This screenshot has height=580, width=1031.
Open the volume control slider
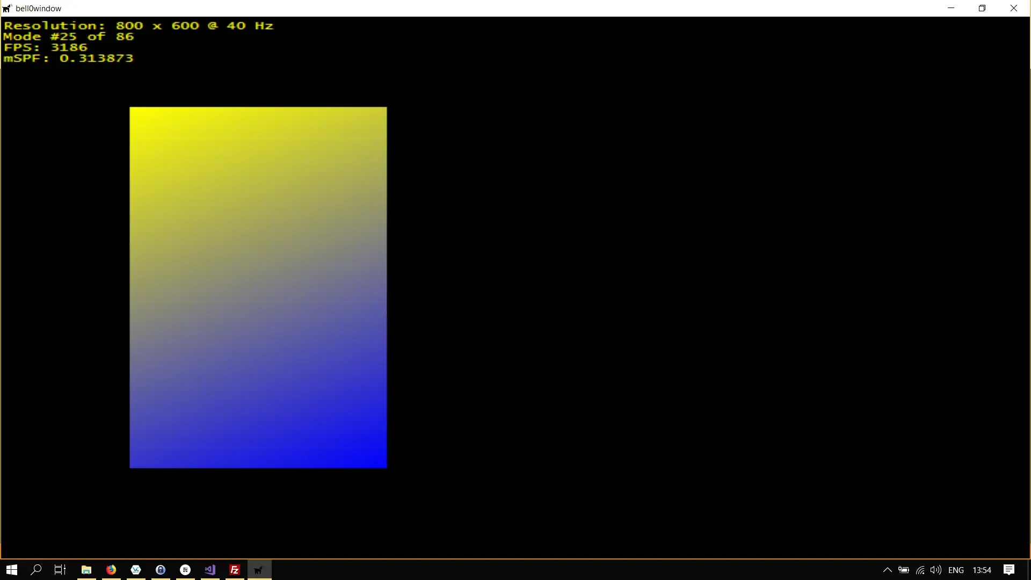[x=936, y=570]
